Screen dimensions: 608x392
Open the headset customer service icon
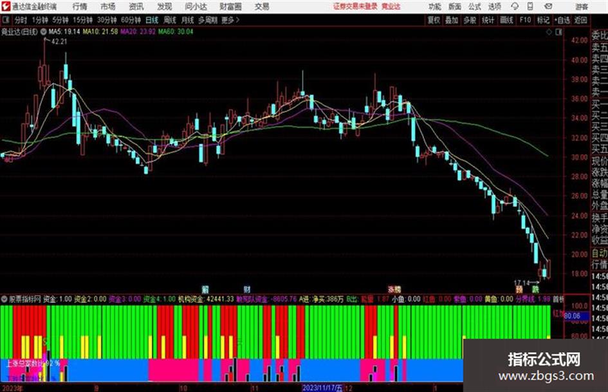[515, 6]
